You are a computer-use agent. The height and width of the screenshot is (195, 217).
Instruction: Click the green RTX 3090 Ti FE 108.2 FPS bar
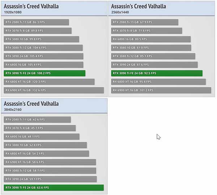44,73
